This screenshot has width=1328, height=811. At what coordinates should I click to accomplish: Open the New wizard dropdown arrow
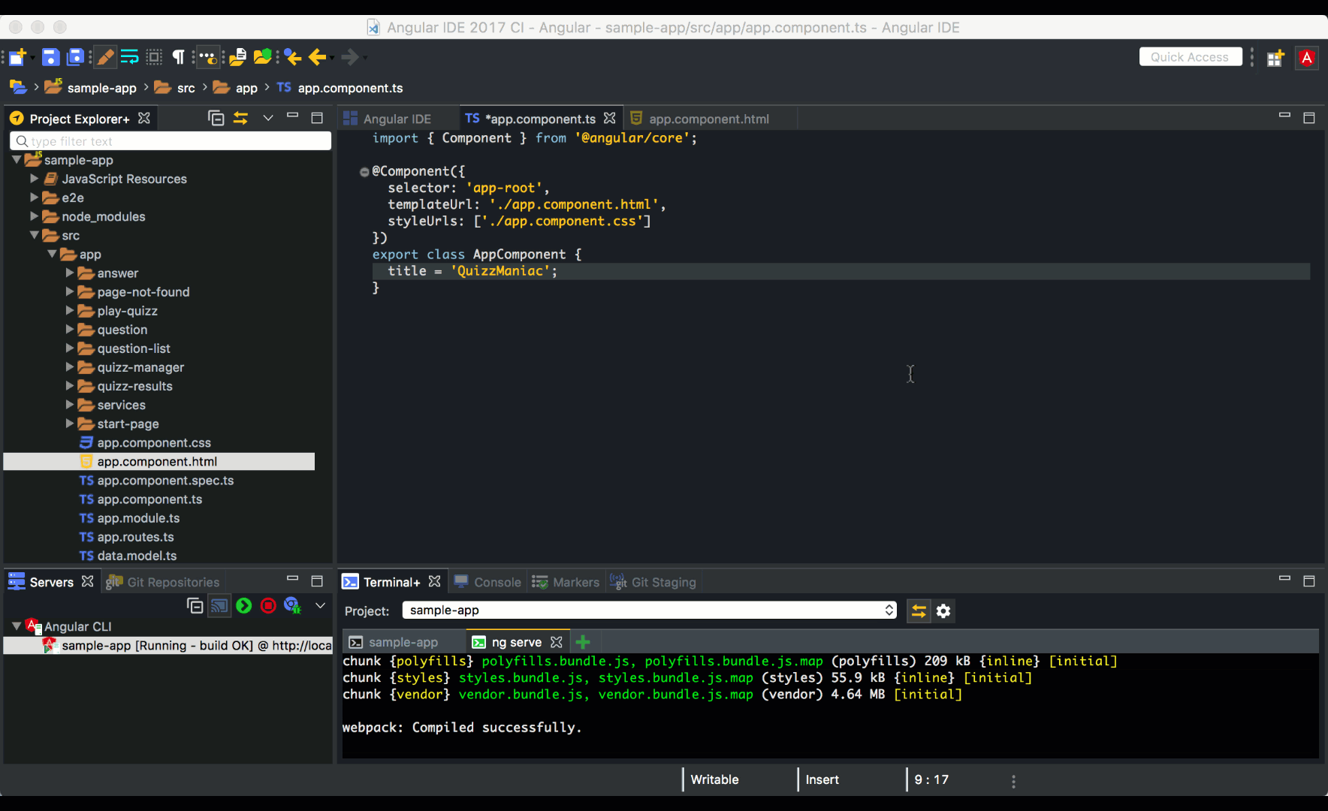(x=32, y=58)
